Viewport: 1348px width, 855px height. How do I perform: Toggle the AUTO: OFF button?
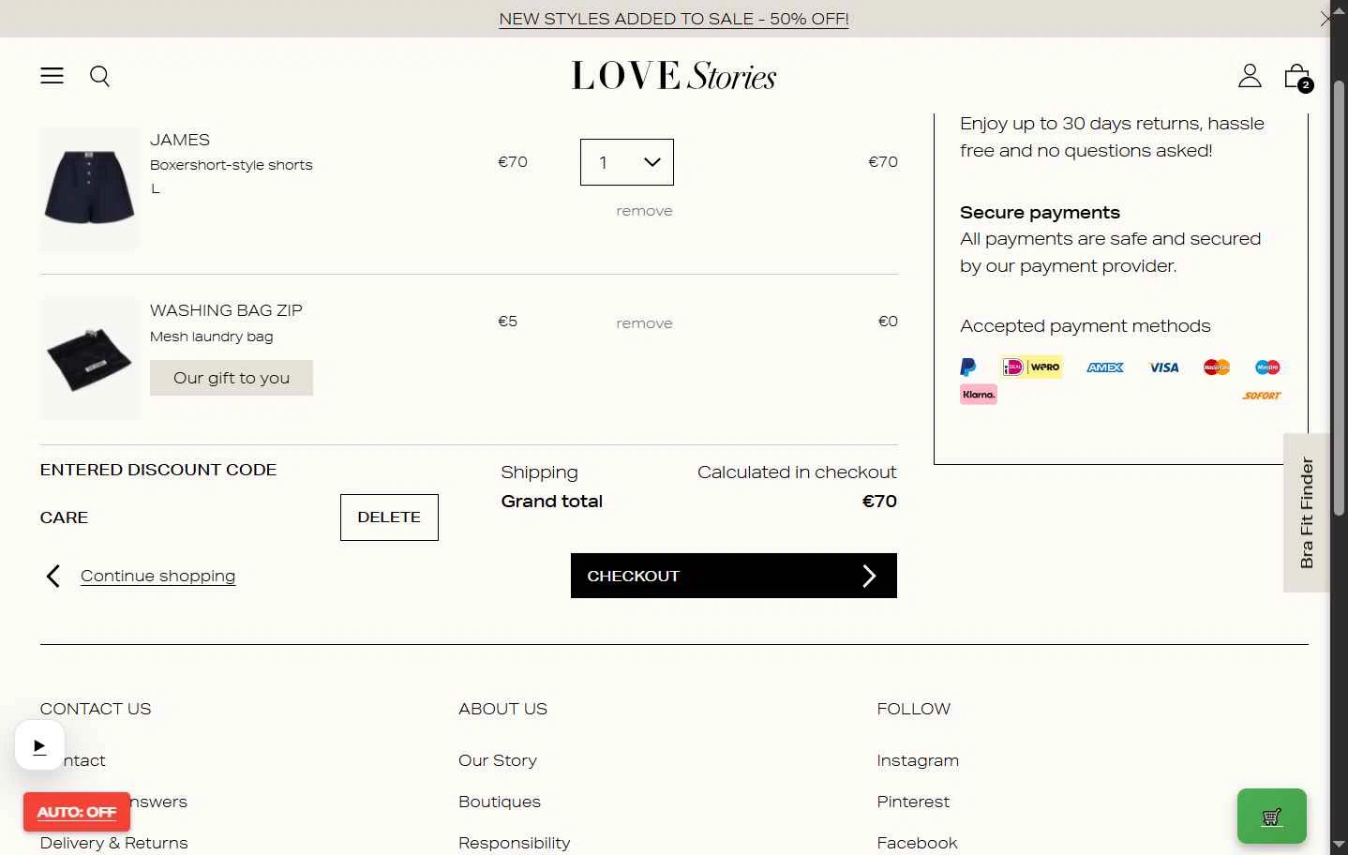click(77, 812)
